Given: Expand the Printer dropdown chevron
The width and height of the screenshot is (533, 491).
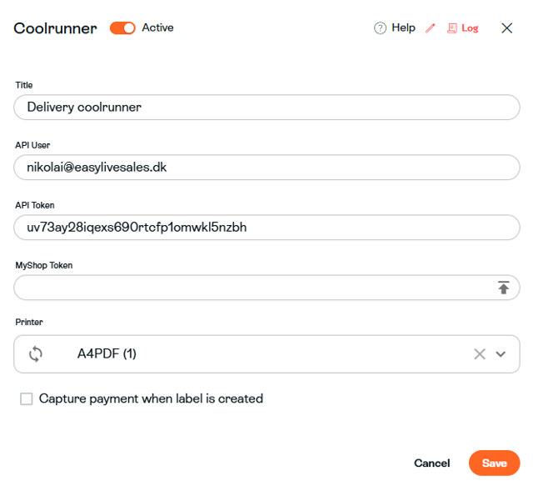Looking at the screenshot, I should [x=501, y=354].
